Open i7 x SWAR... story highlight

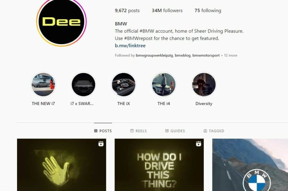pos(83,84)
